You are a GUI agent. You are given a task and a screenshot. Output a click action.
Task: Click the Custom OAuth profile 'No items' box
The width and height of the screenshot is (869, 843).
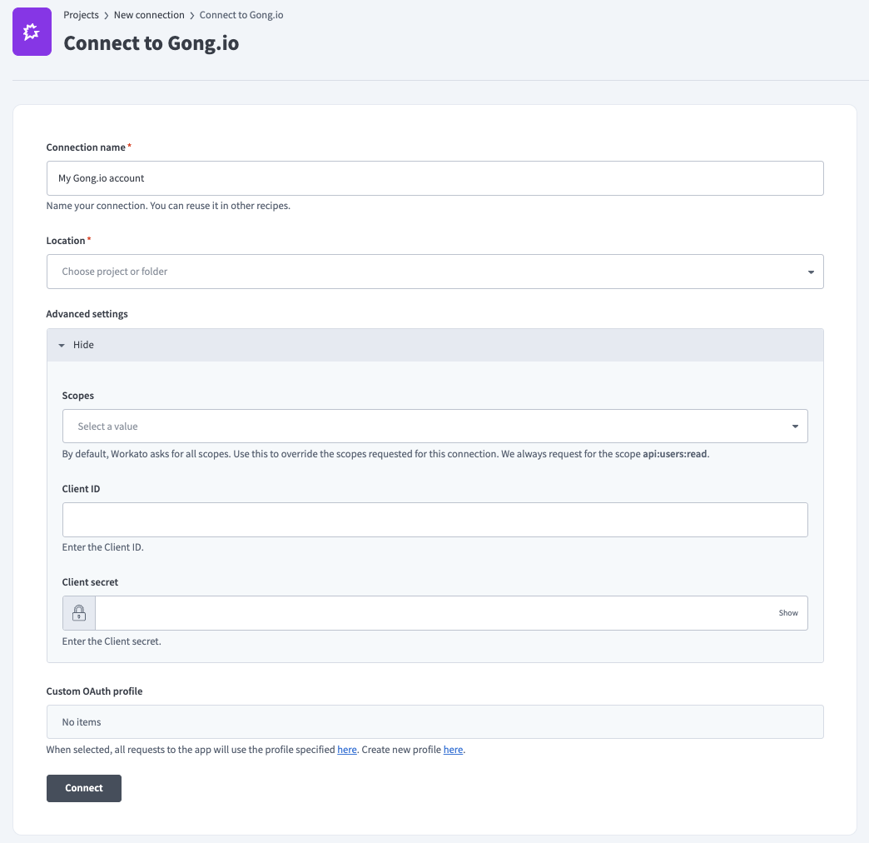pos(434,722)
